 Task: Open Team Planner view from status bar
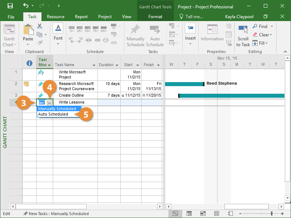[x=203, y=214]
